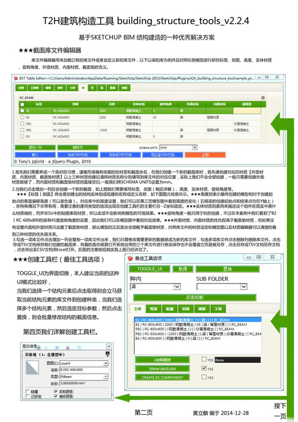Open the 工具 tab in tool options
298x422 pixels.
[x=218, y=309]
